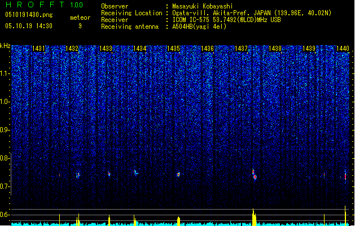Click the 1.0 kHz frequency label
355x226 pixels.
point(5,102)
